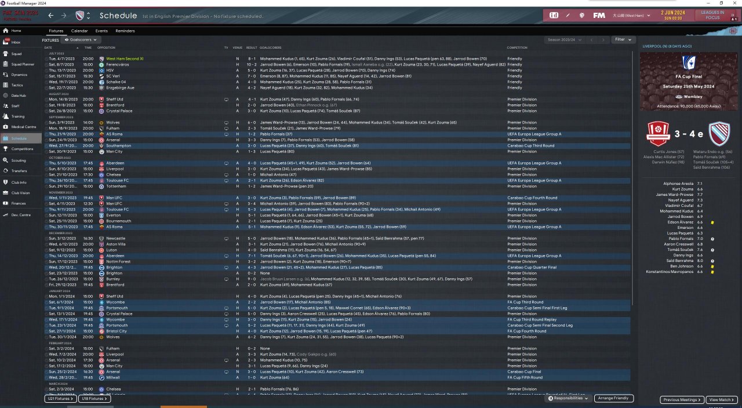This screenshot has height=408, width=742.
Task: Toggle the reminder circle on Aberdeen 5/10/2023 row
Action: coord(46,163)
